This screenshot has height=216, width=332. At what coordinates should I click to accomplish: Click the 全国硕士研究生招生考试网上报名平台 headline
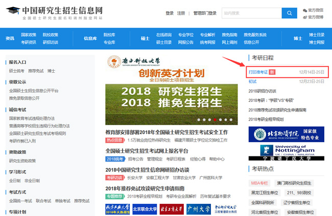tap(147, 151)
